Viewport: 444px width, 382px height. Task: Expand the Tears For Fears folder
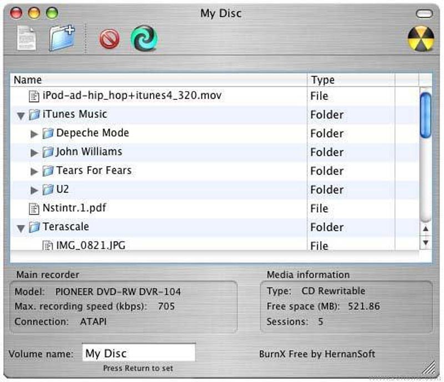click(34, 170)
